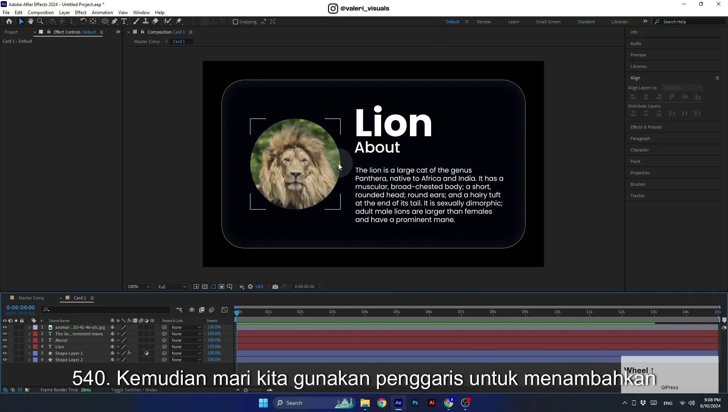Open the Composition menu
Image resolution: width=728 pixels, height=412 pixels.
click(41, 12)
